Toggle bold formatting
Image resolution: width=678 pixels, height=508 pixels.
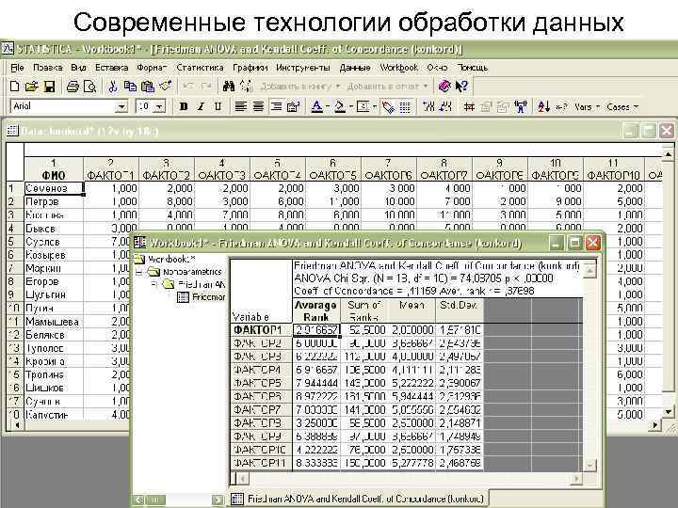(x=184, y=106)
